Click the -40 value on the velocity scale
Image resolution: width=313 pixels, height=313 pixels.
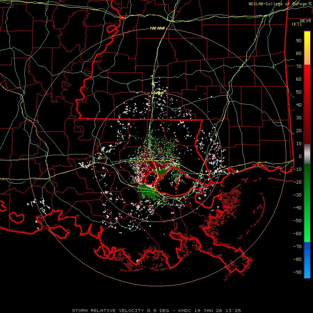[x=297, y=208]
